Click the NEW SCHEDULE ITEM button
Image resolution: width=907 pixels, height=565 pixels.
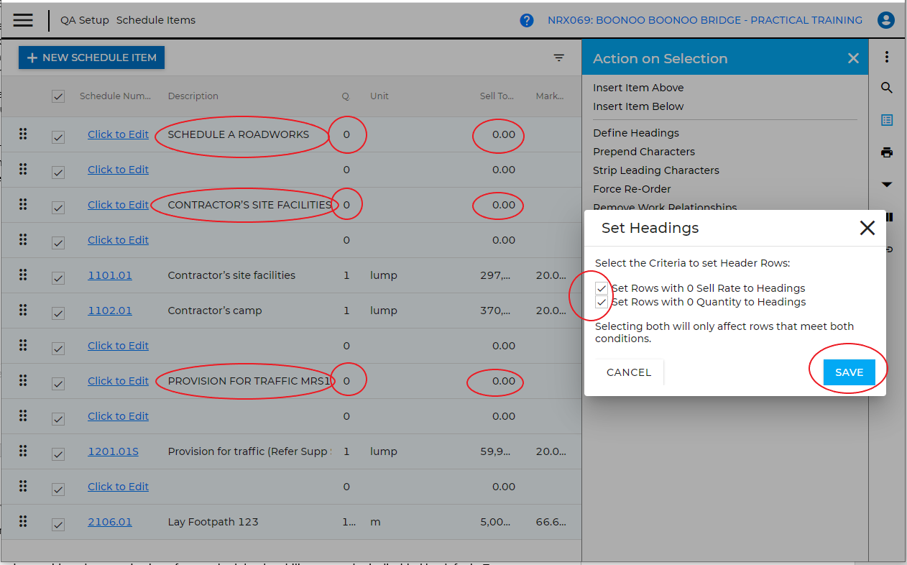tap(91, 57)
